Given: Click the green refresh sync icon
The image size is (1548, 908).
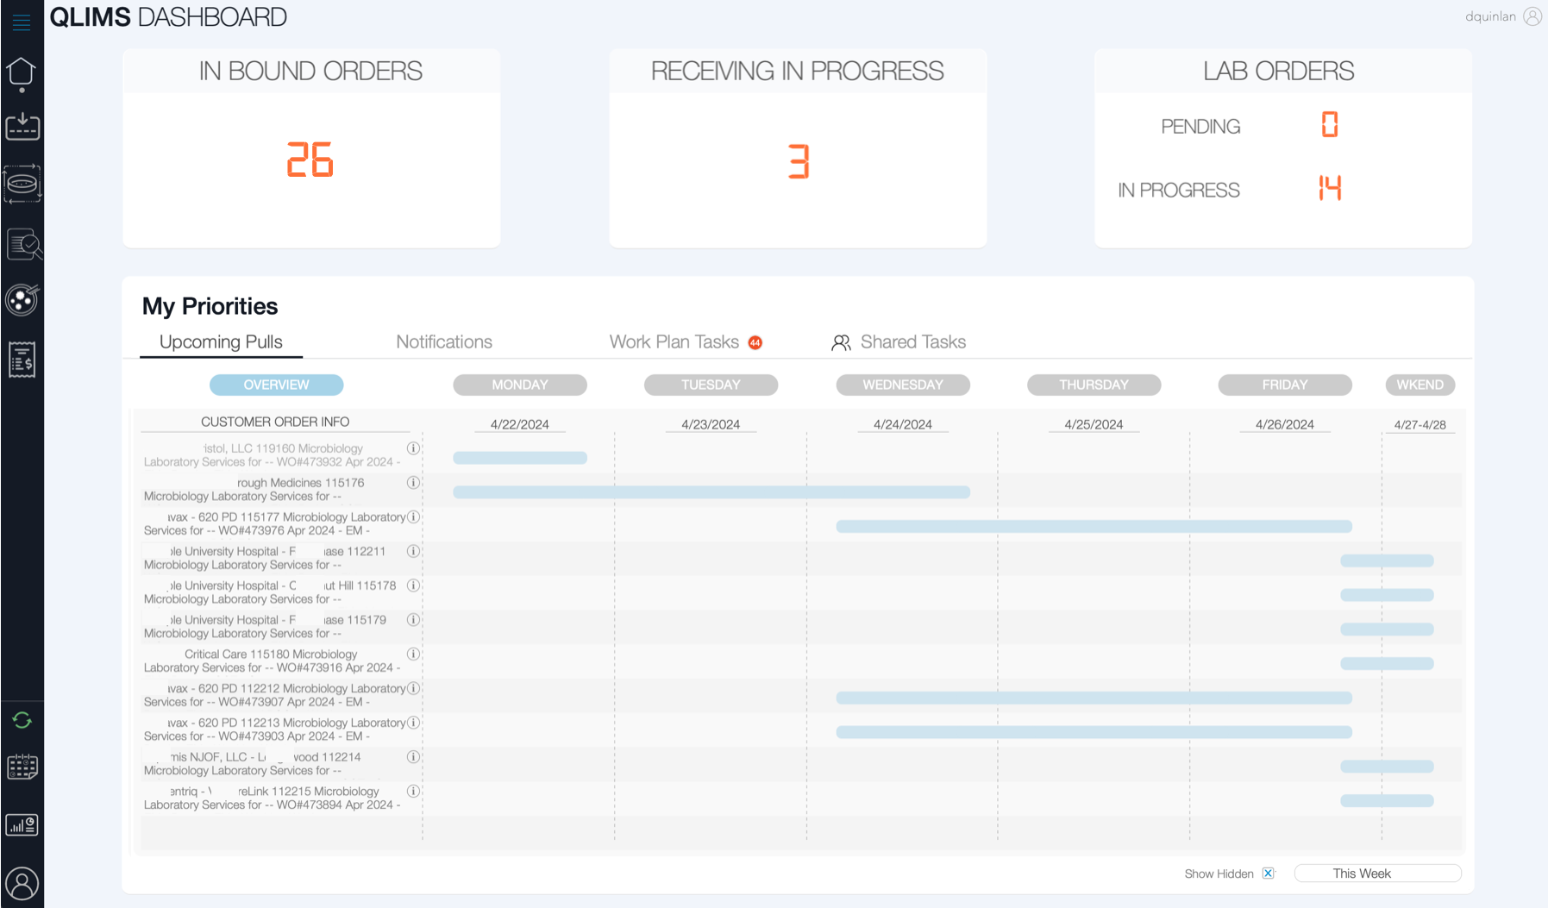Looking at the screenshot, I should click(22, 720).
